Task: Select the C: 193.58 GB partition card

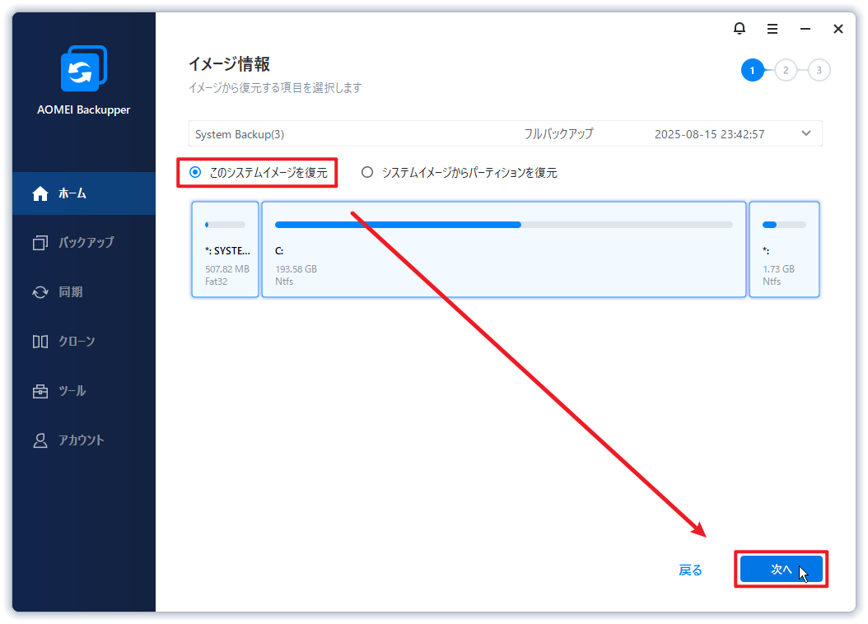Action: (504, 249)
